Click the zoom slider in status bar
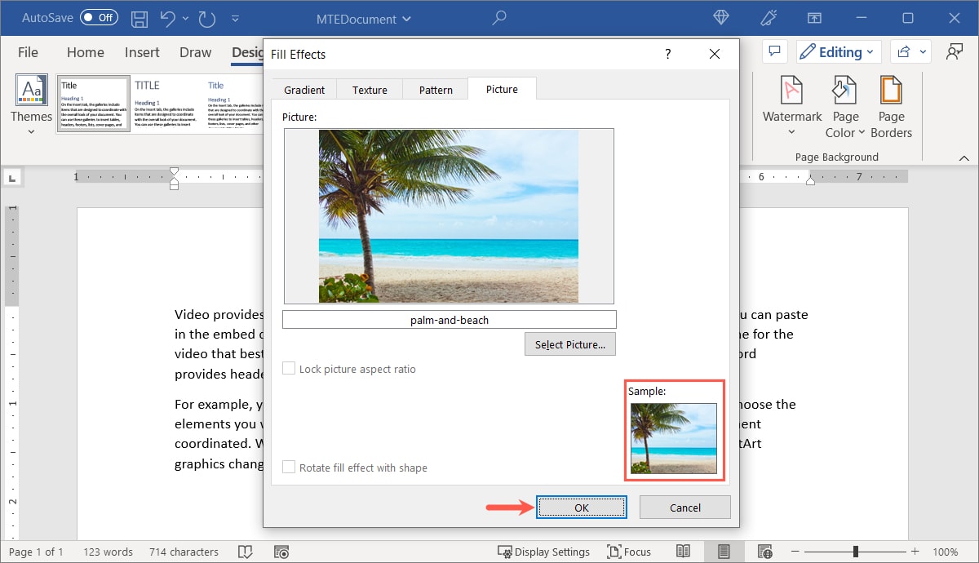 tap(855, 552)
